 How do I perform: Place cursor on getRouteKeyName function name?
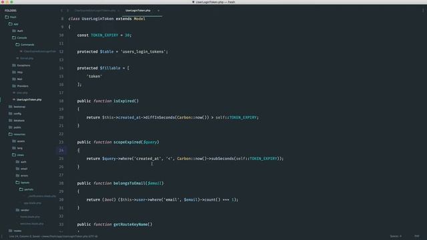(x=131, y=224)
